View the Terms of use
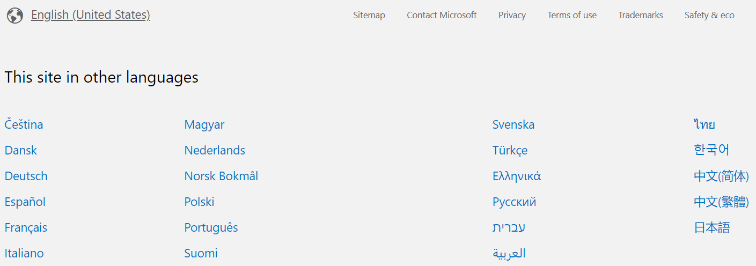The height and width of the screenshot is (266, 756). (x=572, y=15)
